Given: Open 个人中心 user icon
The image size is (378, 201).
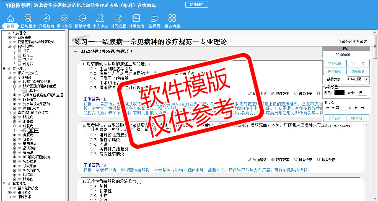Looking at the screenshot, I should [x=100, y=19].
